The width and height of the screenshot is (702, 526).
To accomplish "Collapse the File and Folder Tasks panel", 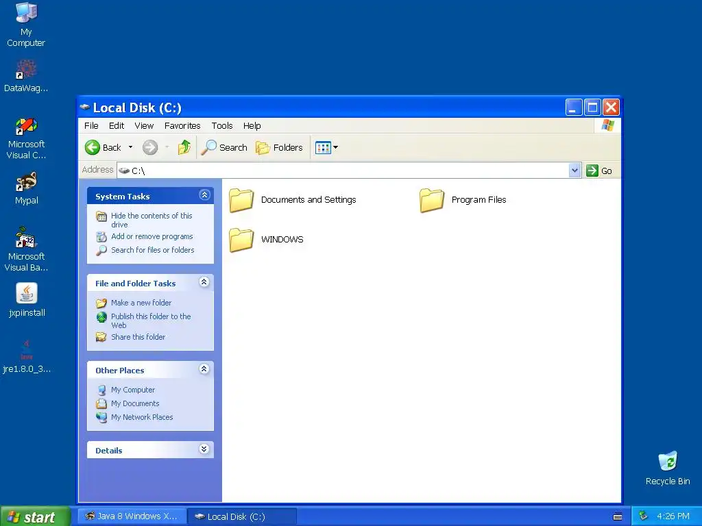I will point(204,281).
